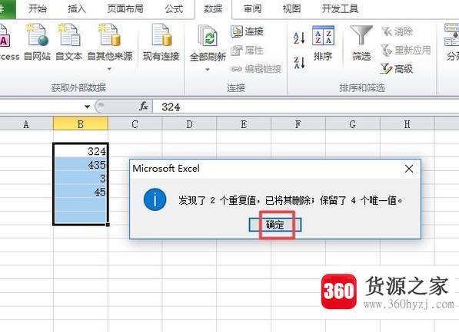
Task: Click the 重新应用 reapply item
Action: [x=406, y=51]
